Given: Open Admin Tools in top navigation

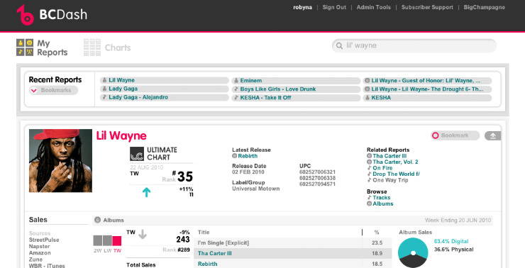Looking at the screenshot, I should click(373, 7).
